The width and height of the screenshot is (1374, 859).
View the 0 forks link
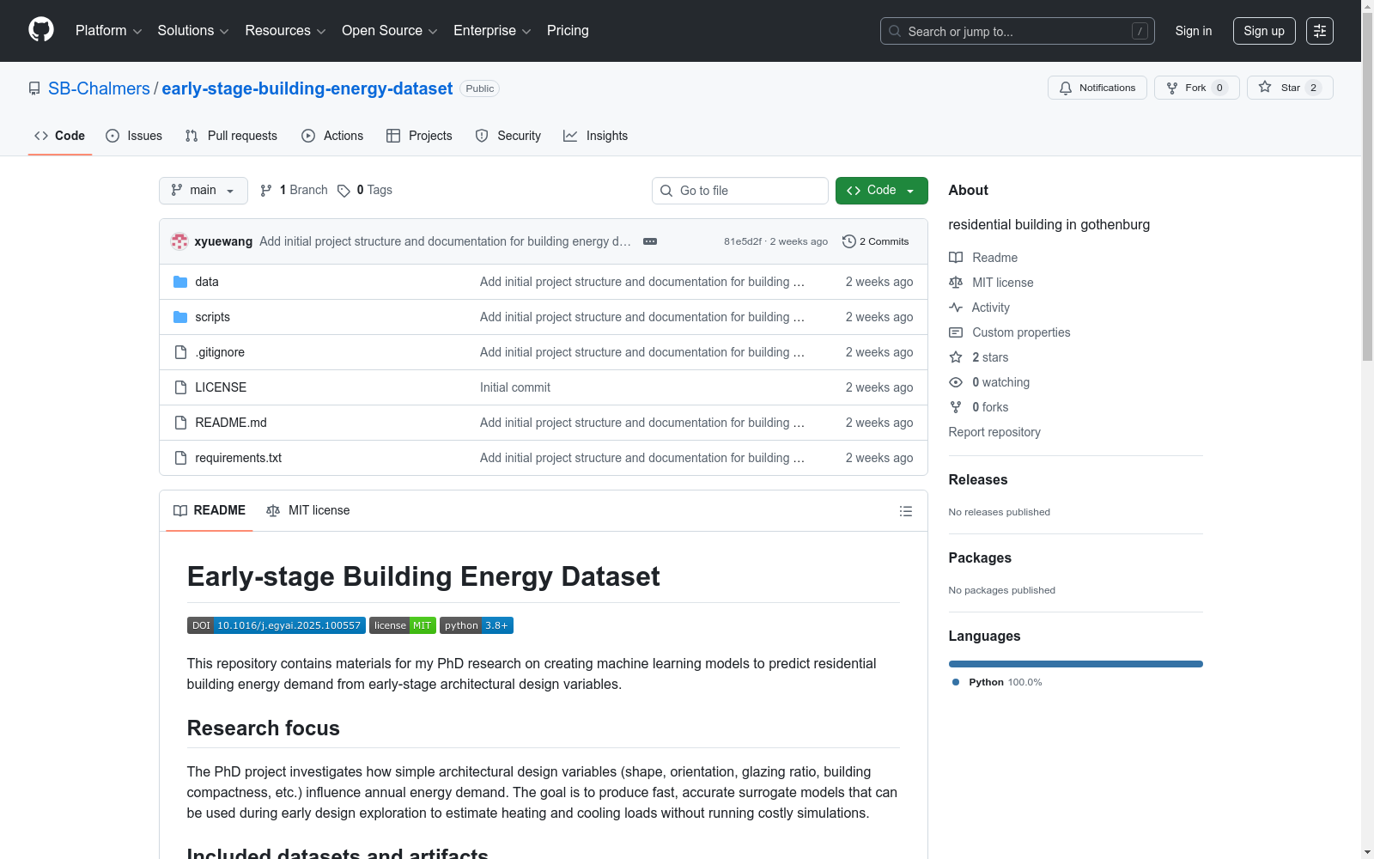[x=979, y=407]
